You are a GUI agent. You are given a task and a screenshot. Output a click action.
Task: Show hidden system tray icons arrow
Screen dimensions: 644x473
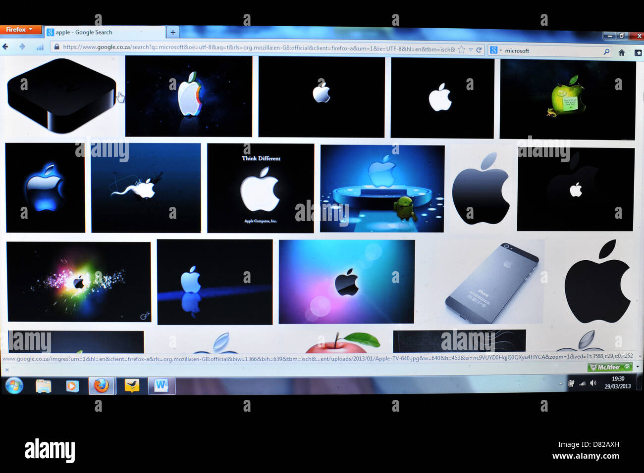point(560,383)
